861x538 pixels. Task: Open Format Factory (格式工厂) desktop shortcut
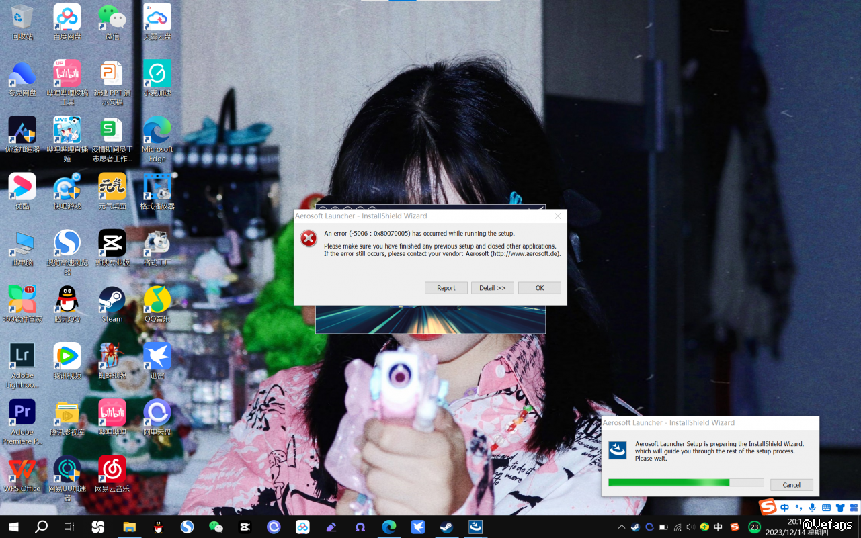click(x=157, y=248)
